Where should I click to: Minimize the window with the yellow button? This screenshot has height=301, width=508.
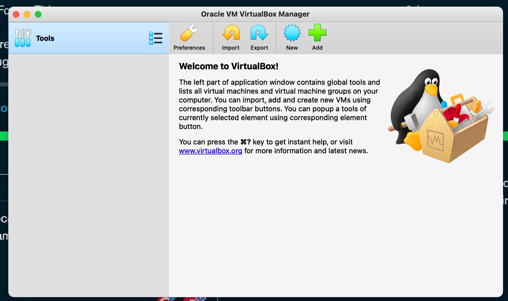[x=27, y=14]
